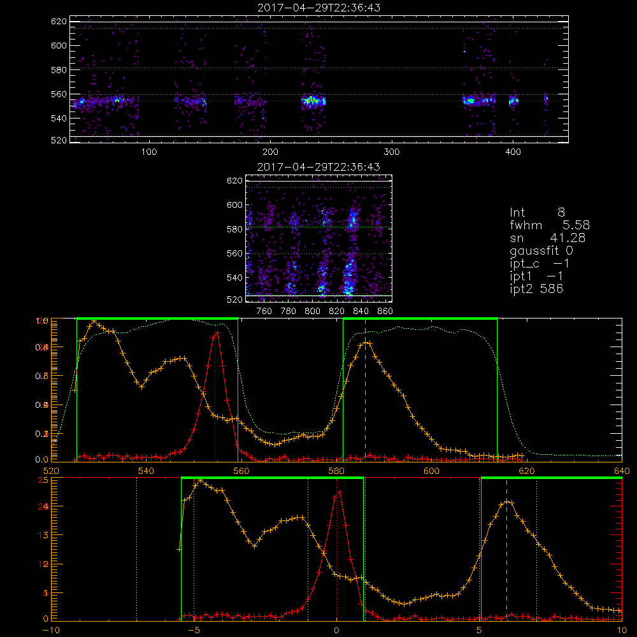Click x-axis label '200' of the top spectrogram

click(270, 152)
